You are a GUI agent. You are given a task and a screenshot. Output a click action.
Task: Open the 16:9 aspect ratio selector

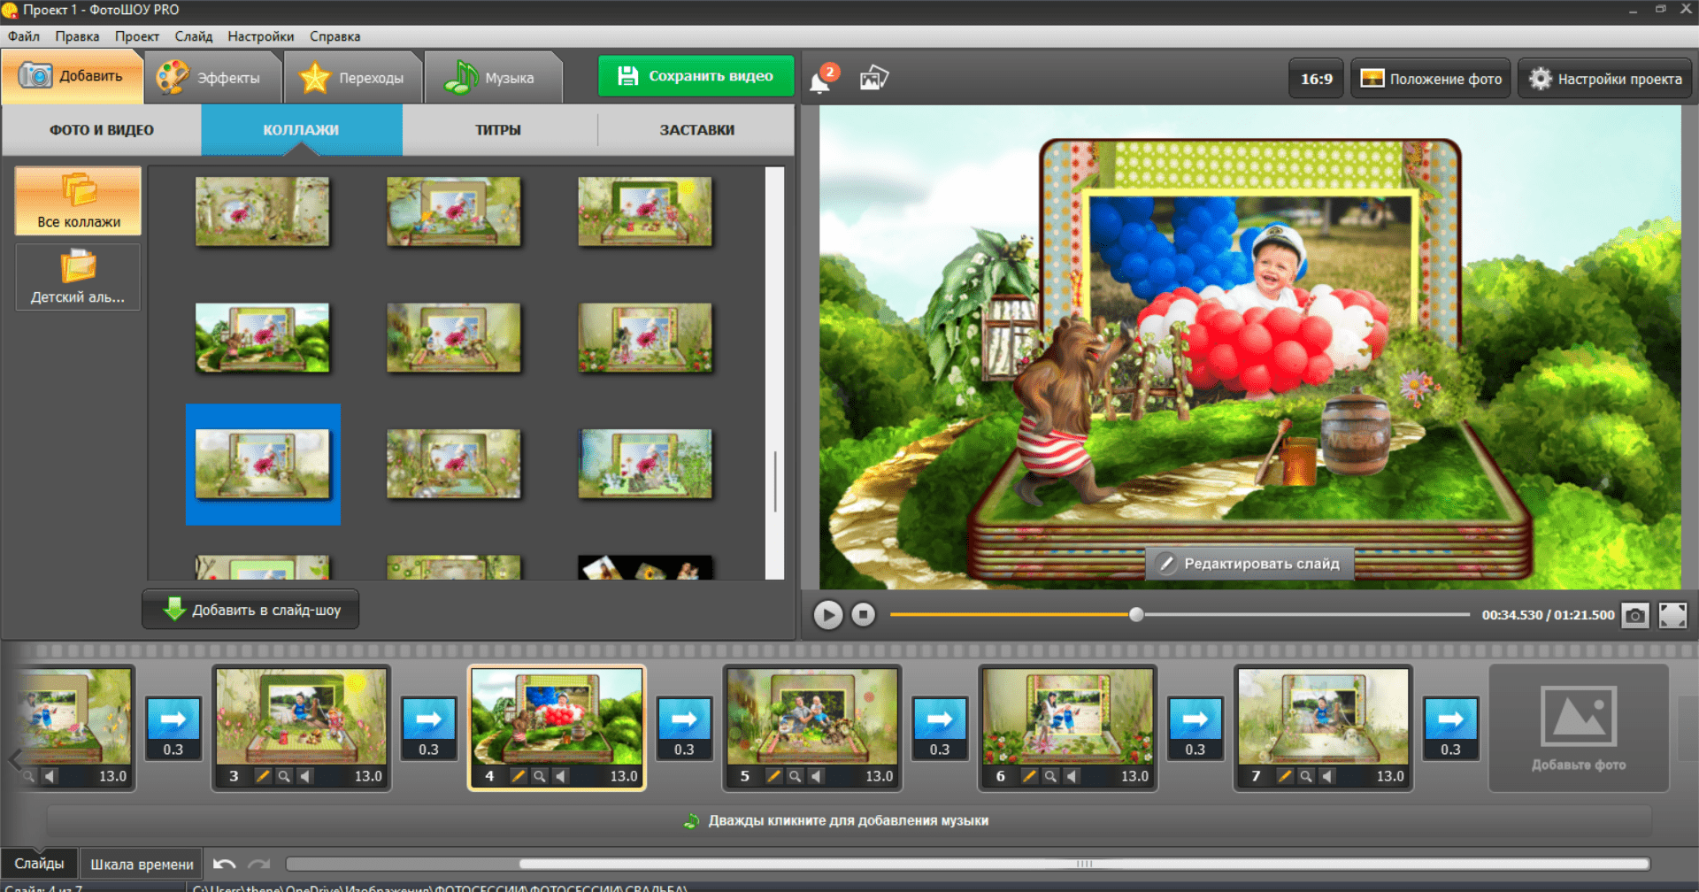coord(1317,79)
